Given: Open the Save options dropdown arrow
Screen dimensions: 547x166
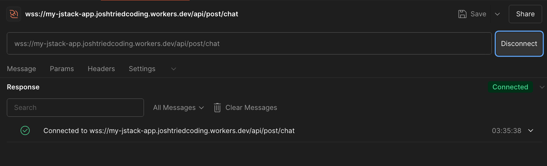Looking at the screenshot, I should 497,14.
